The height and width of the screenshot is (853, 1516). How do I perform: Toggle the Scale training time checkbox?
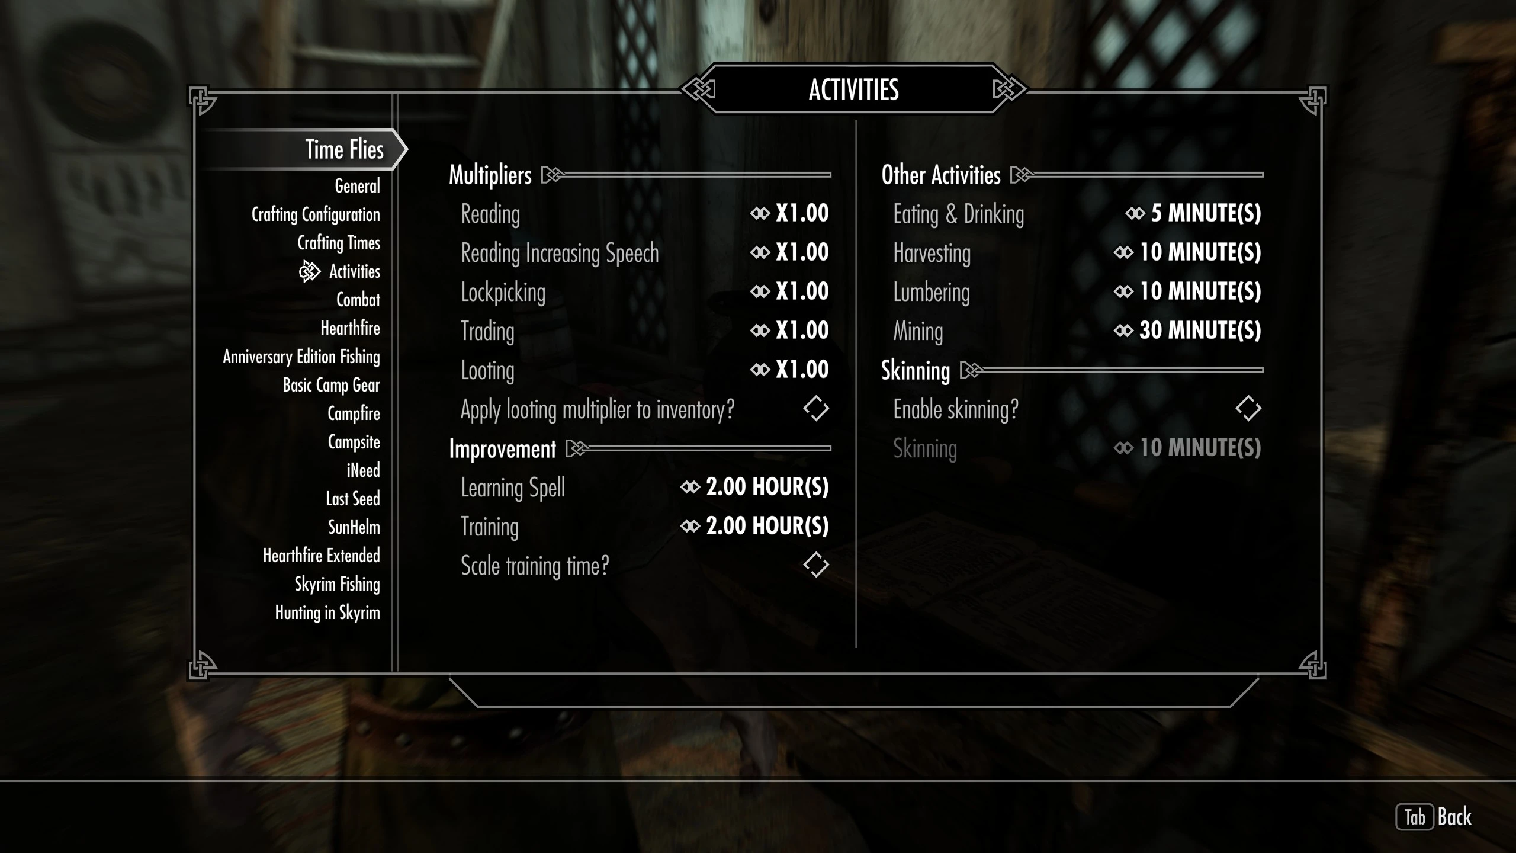click(x=815, y=565)
